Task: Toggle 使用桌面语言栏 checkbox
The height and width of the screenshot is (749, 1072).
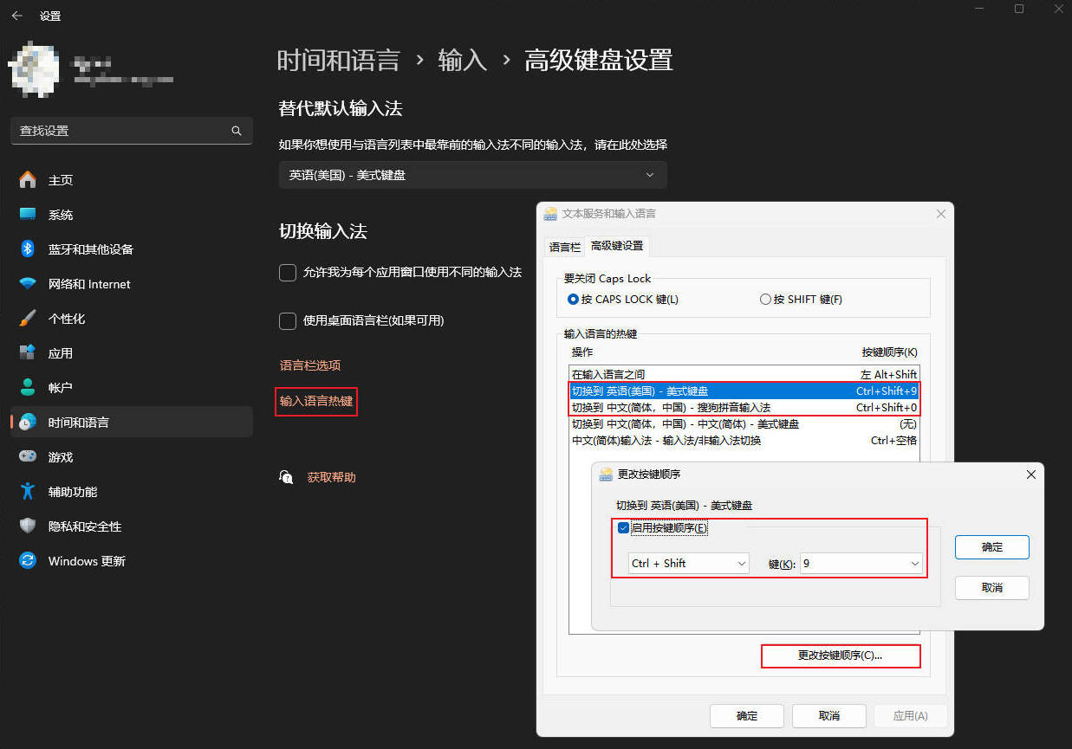Action: pos(288,321)
